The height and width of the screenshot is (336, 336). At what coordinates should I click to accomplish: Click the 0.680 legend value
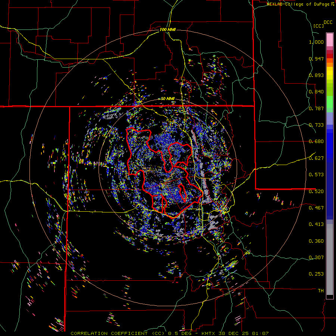(x=316, y=141)
